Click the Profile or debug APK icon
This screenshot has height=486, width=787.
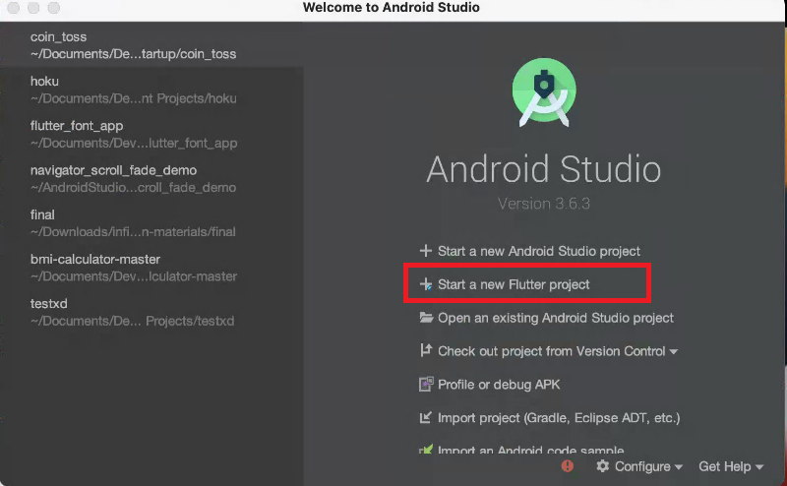(426, 384)
